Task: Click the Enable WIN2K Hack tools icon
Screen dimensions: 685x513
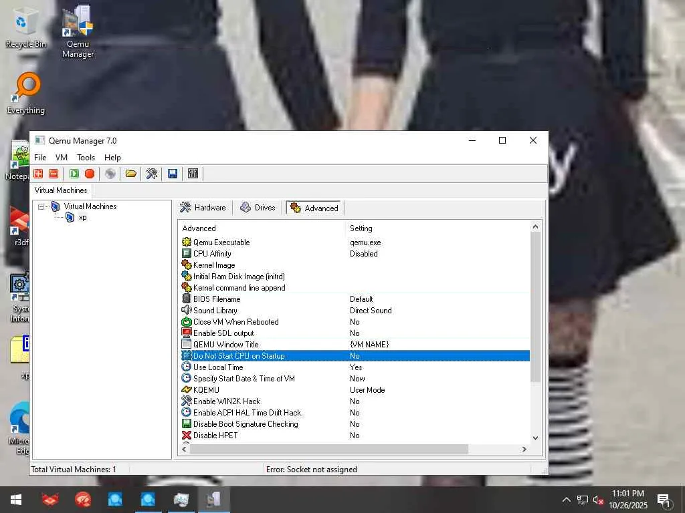Action: 187,401
